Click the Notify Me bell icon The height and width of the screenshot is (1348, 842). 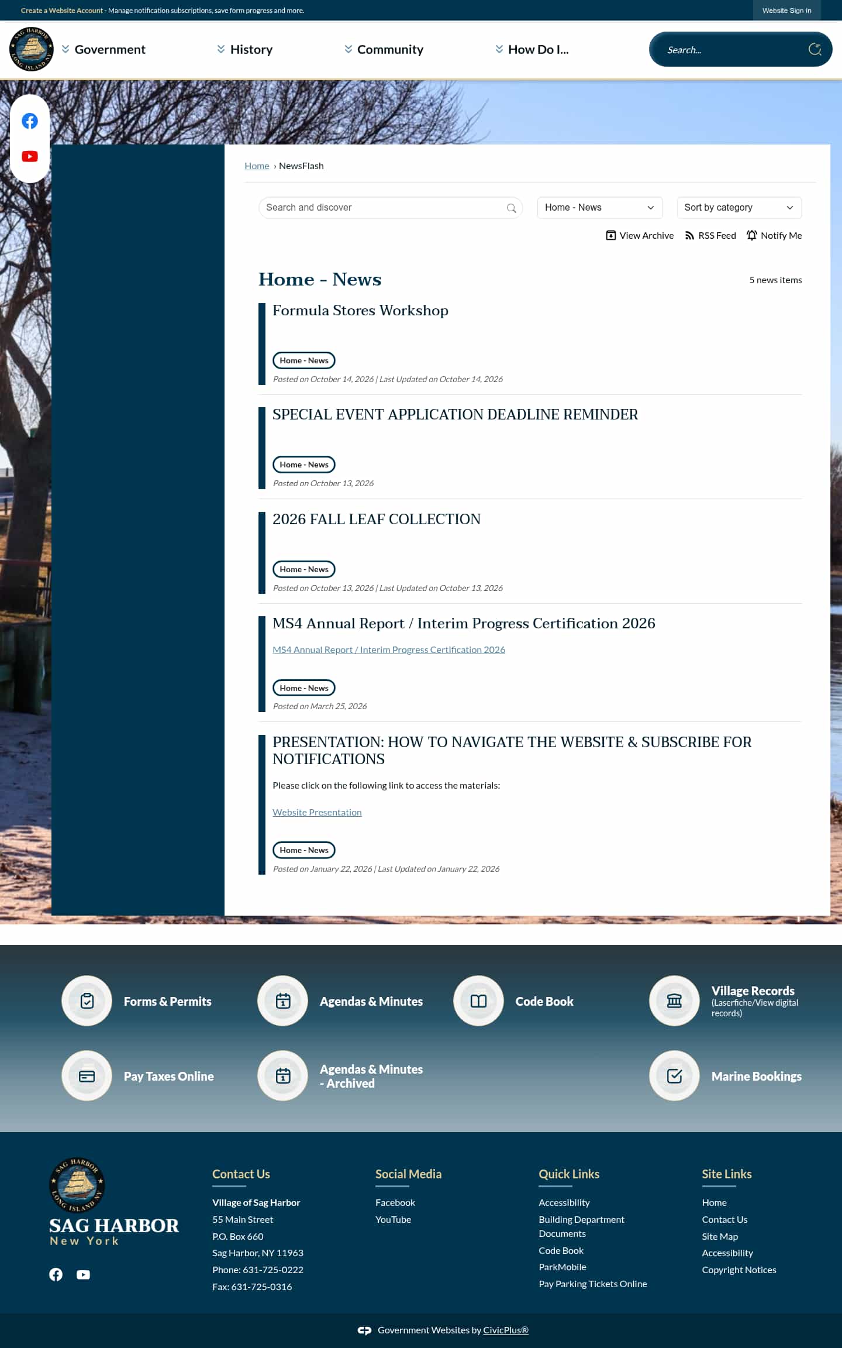coord(752,235)
